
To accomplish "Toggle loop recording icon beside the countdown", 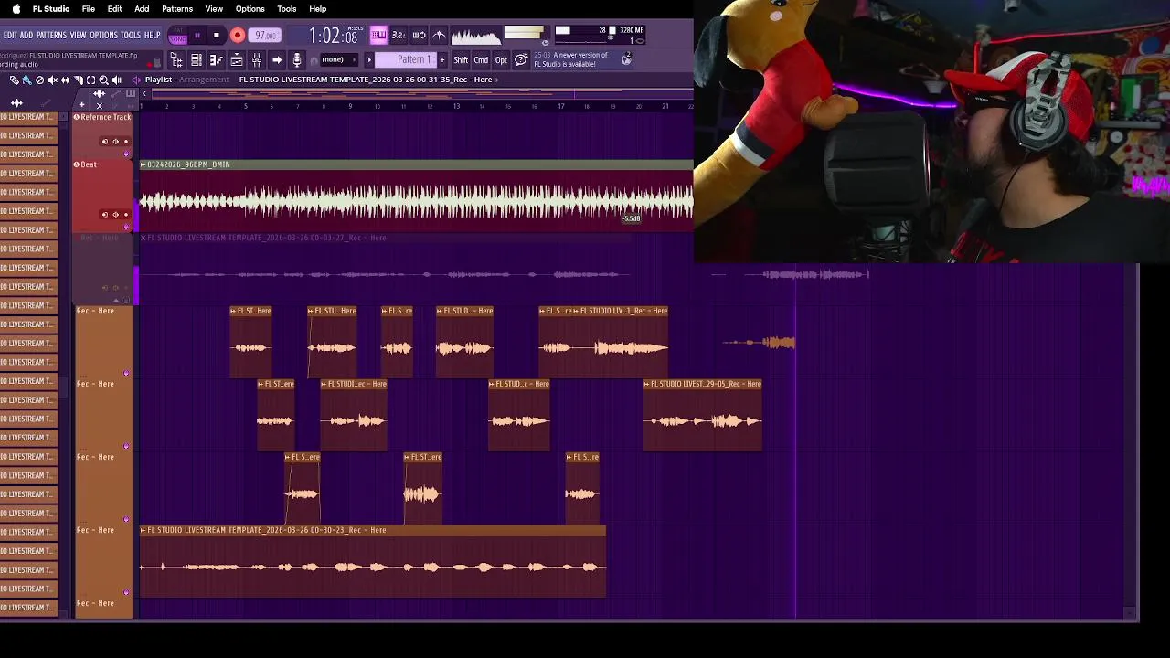I will point(420,35).
